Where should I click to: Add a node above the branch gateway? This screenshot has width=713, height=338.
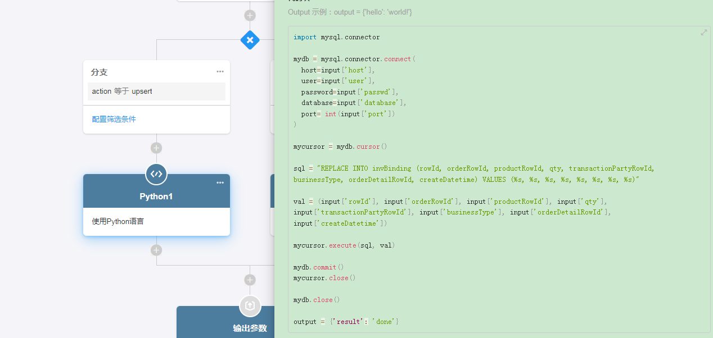pos(250,16)
